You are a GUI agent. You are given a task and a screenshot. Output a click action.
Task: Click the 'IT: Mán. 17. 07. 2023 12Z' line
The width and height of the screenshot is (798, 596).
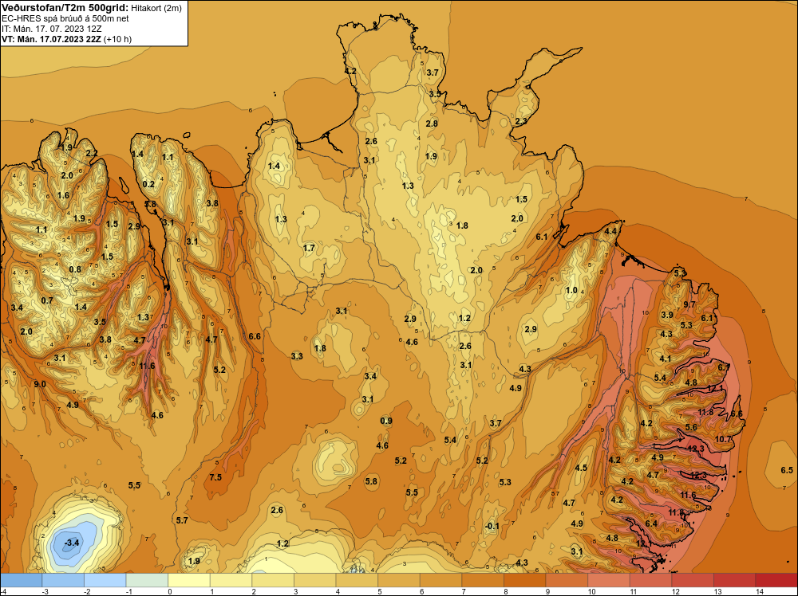point(52,29)
